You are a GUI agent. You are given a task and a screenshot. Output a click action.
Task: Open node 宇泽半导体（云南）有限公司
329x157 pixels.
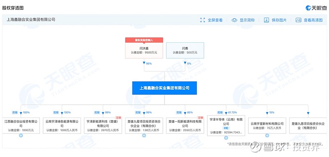(226, 125)
